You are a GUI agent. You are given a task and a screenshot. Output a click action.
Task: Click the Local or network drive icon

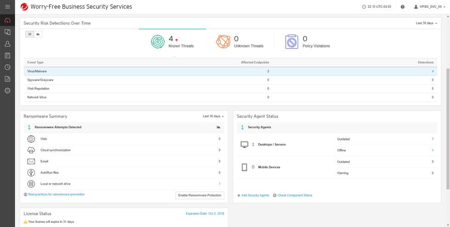point(31,184)
